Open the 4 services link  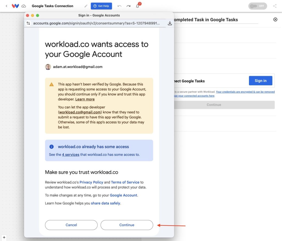click(71, 155)
